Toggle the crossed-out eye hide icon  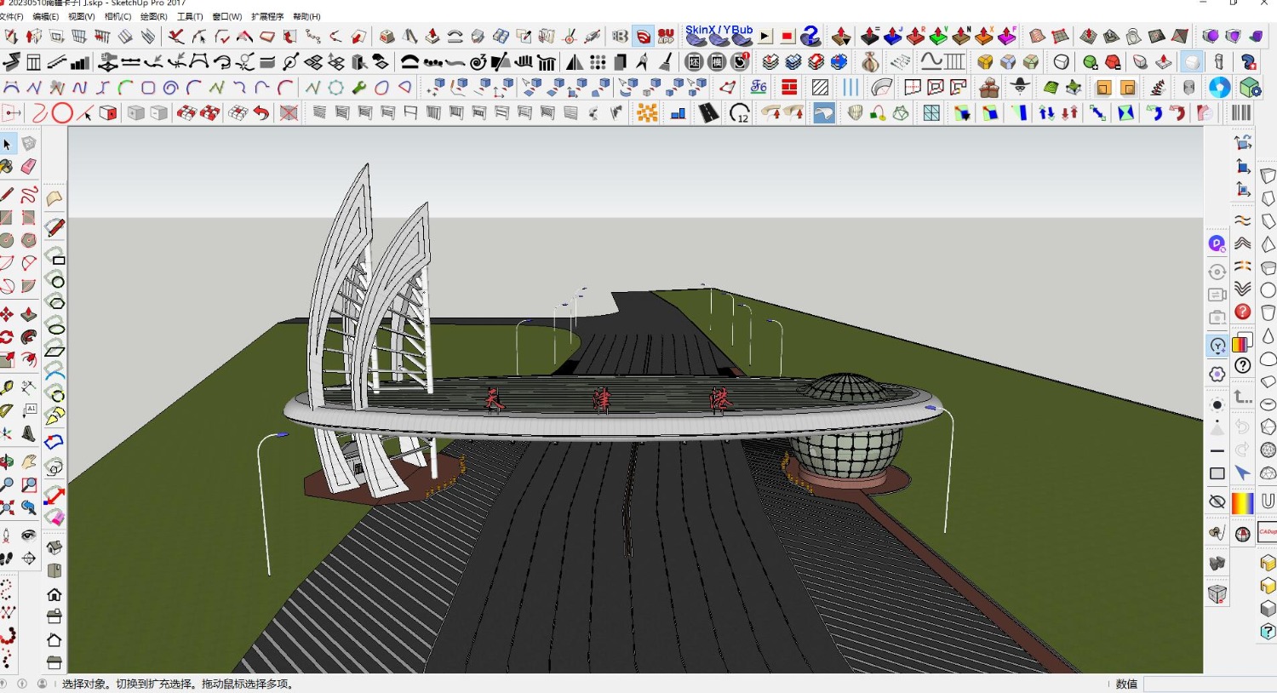click(1217, 502)
